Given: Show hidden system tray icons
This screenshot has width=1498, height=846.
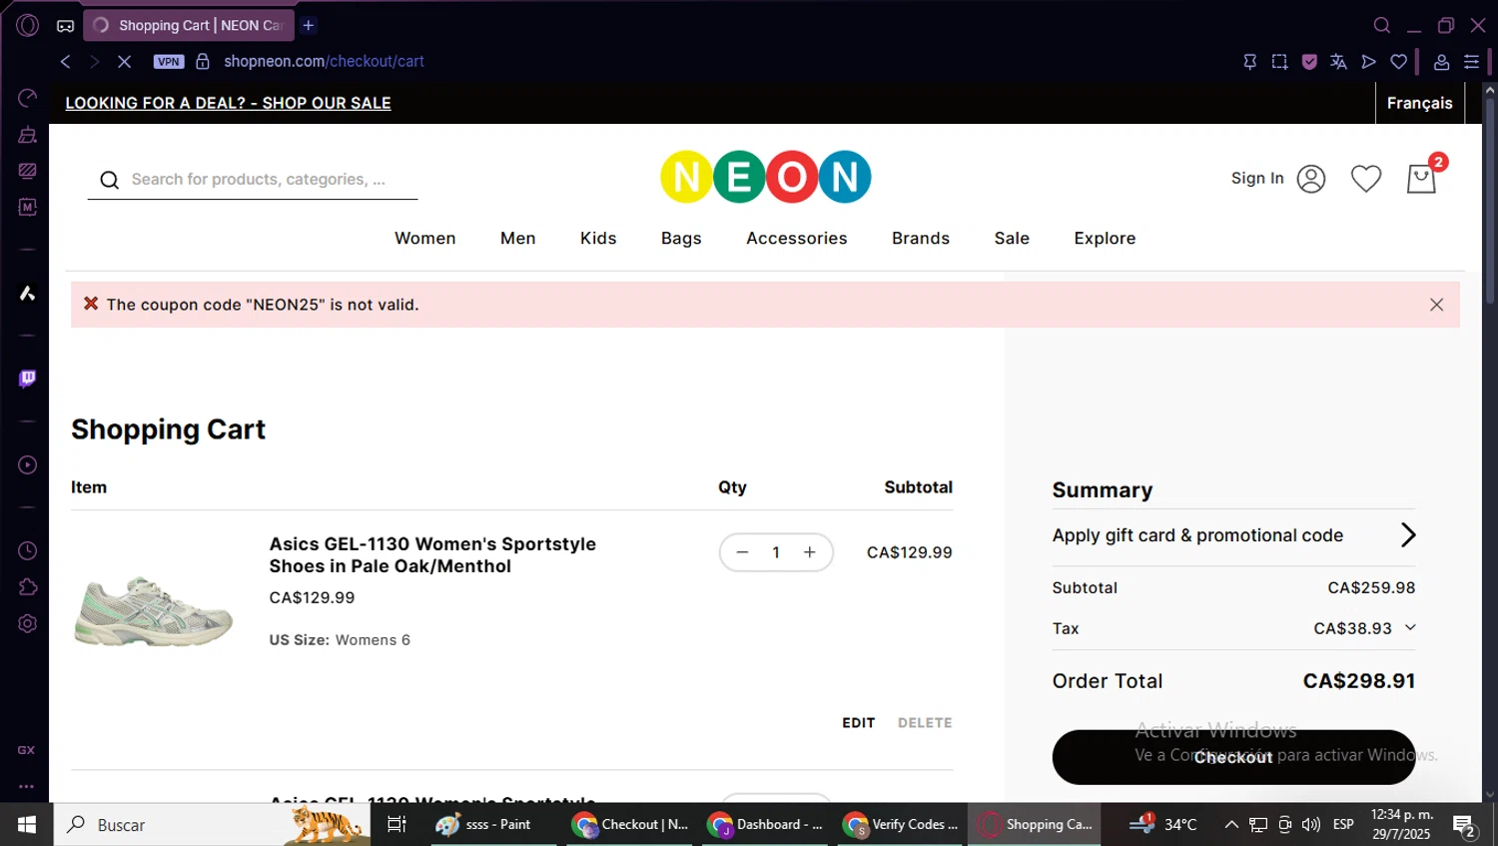Looking at the screenshot, I should pos(1231,825).
